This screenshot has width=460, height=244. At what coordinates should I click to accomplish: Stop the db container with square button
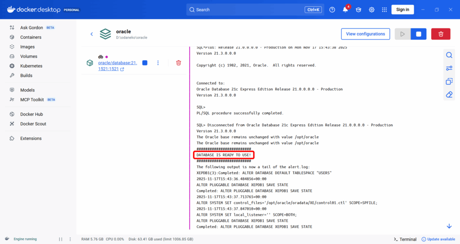pos(145,63)
